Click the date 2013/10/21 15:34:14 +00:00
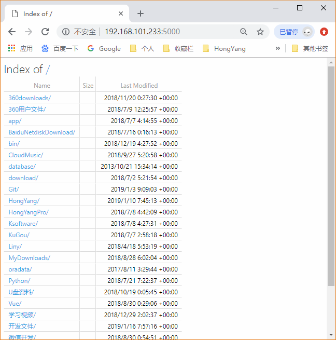Image resolution: width=336 pixels, height=340 pixels. point(139,167)
